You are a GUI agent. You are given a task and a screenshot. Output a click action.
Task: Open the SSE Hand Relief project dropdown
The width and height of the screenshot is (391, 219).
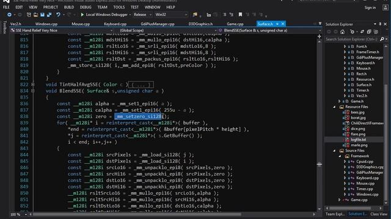(x=62, y=30)
